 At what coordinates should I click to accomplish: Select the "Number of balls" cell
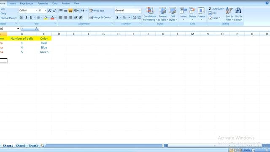pyautogui.click(x=22, y=38)
